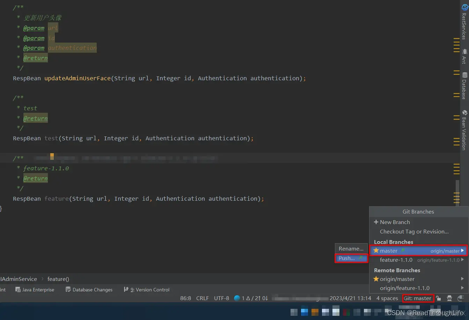Click the 86:8 line:column indicator

(x=185, y=298)
